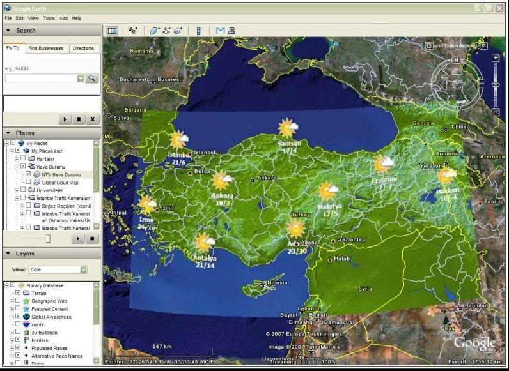This screenshot has width=509, height=371.
Task: Select the Add Image Overlay icon
Action: 178,30
